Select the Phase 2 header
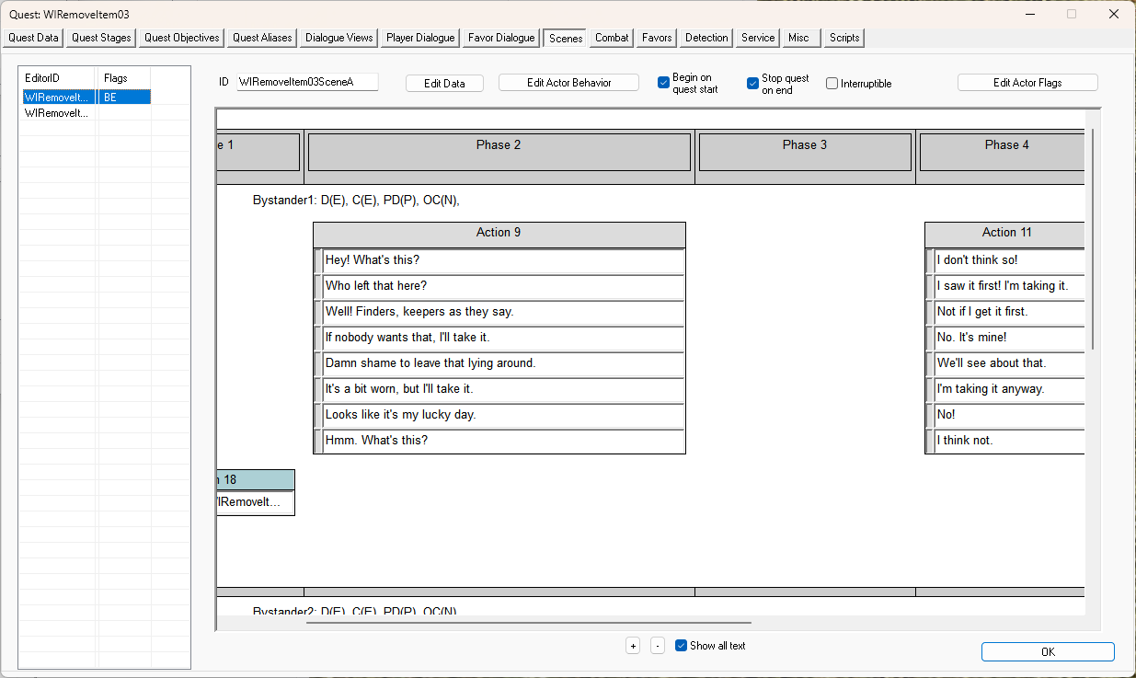This screenshot has height=678, width=1136. (499, 152)
